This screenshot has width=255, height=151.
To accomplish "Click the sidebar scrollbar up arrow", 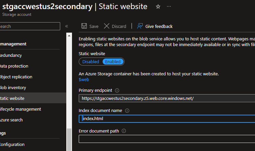I will pos(69,36).
